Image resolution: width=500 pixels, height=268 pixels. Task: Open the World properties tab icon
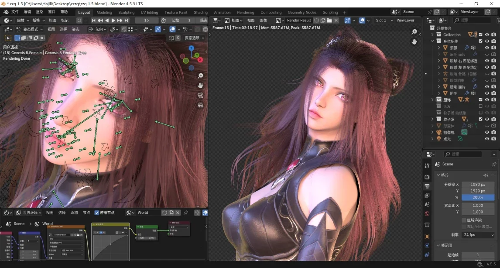[427, 213]
